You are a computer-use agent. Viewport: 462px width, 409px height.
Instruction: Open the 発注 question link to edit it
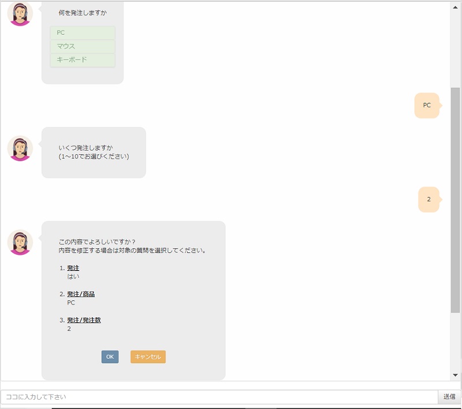74,267
